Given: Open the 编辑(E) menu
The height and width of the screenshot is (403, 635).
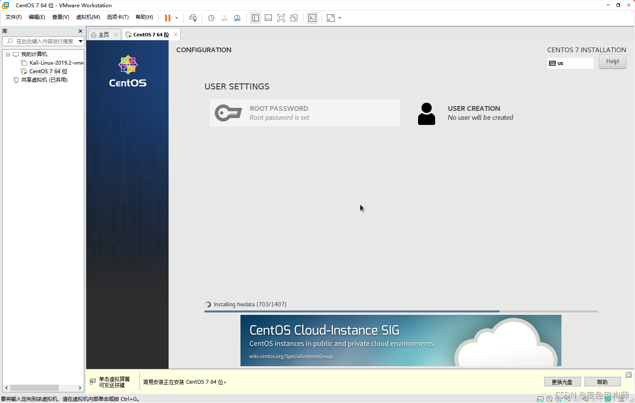Looking at the screenshot, I should pos(37,17).
